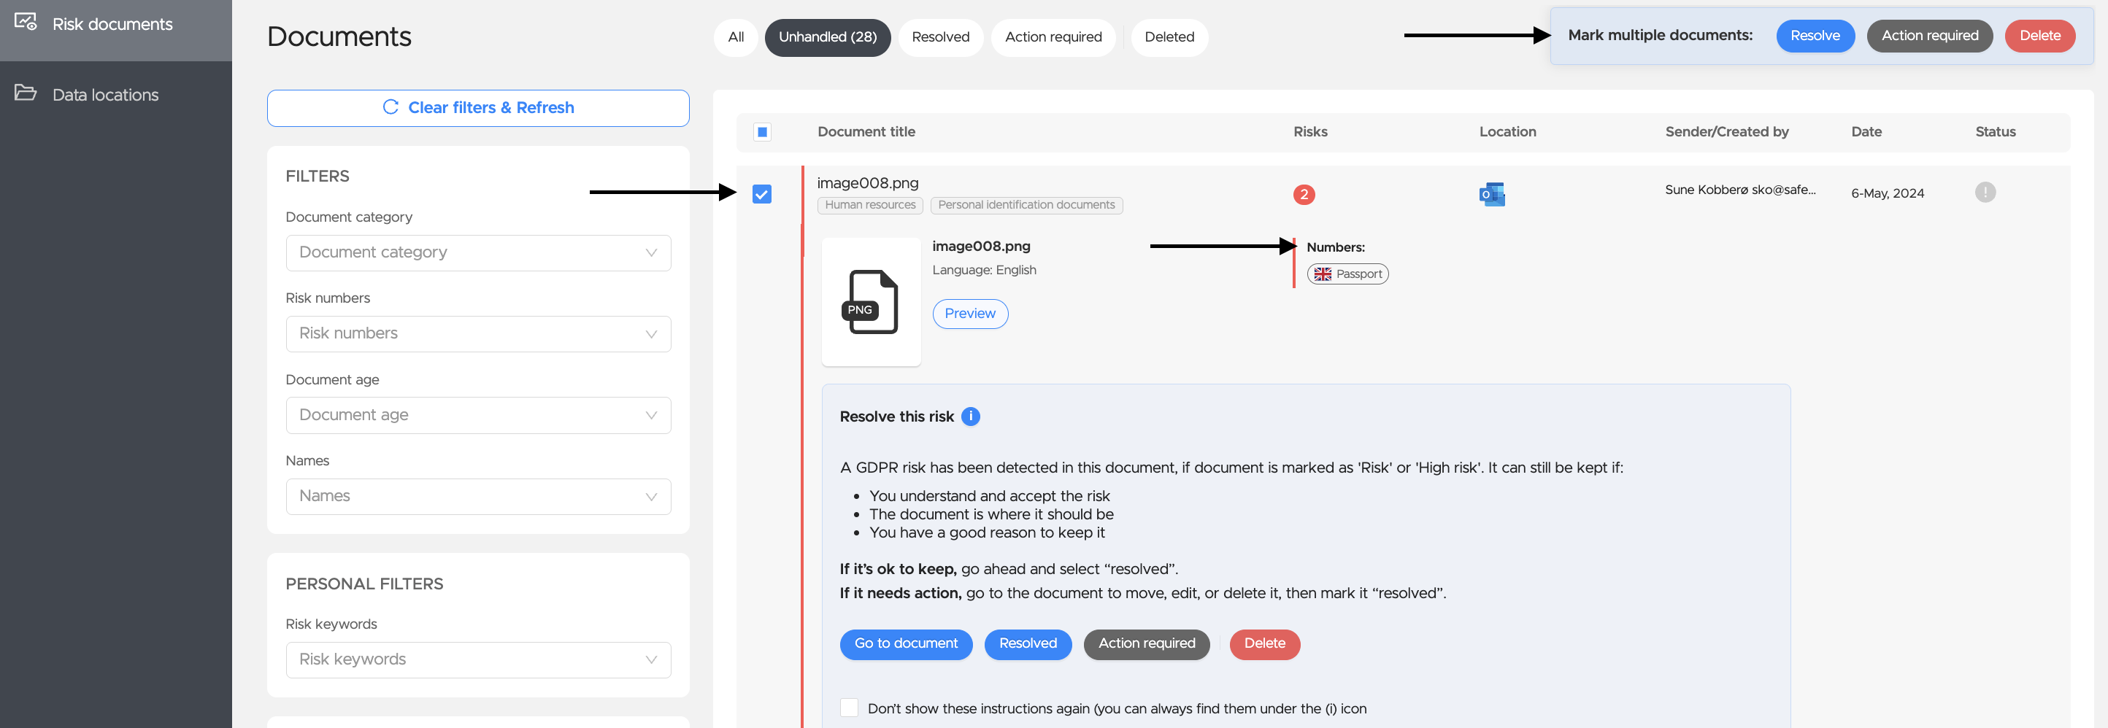
Task: Open Risk documents sidebar icon
Action: click(x=26, y=22)
